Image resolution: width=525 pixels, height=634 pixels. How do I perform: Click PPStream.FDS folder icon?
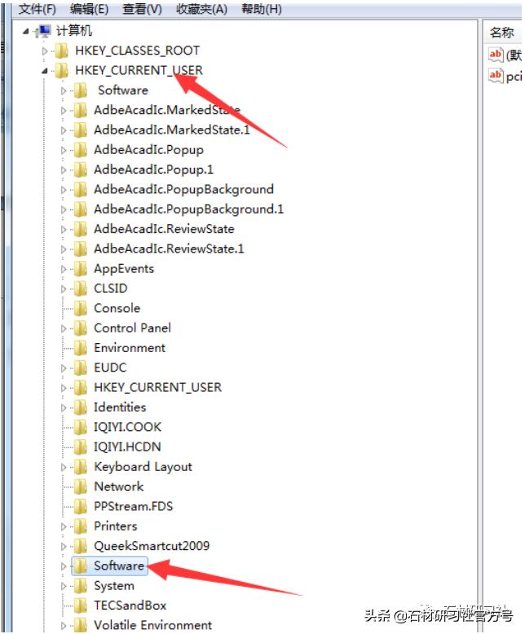click(x=80, y=507)
